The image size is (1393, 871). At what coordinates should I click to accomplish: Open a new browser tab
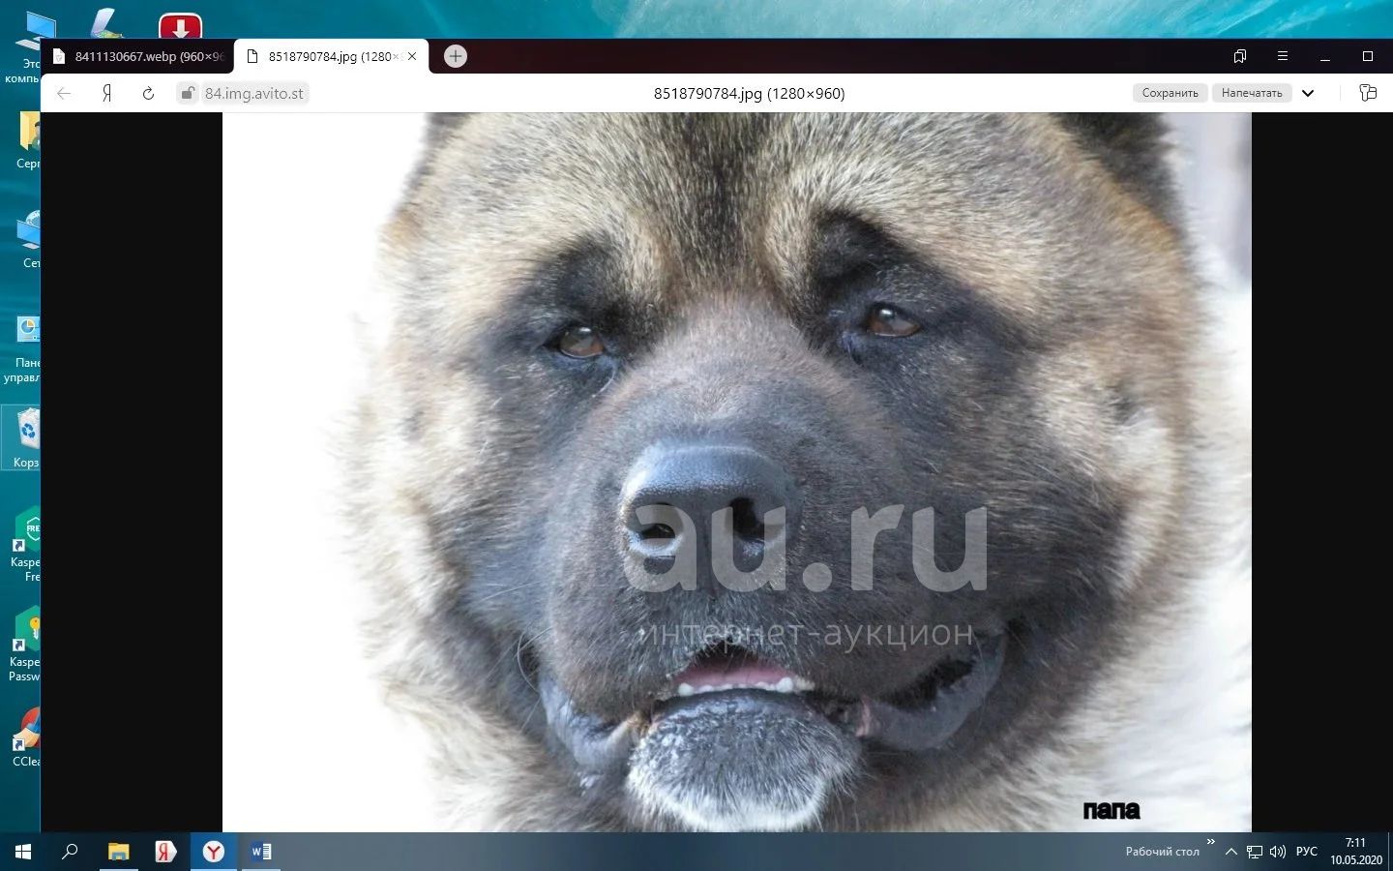tap(456, 56)
